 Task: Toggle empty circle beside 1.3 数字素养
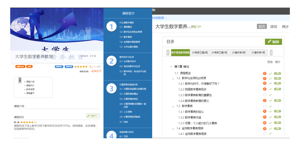(x=265, y=106)
